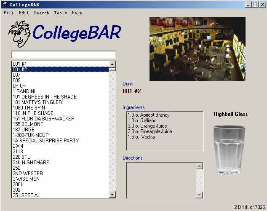Select 1A SPECIAL SURPRISE PARTY entry
267x211 pixels.
click(x=45, y=141)
